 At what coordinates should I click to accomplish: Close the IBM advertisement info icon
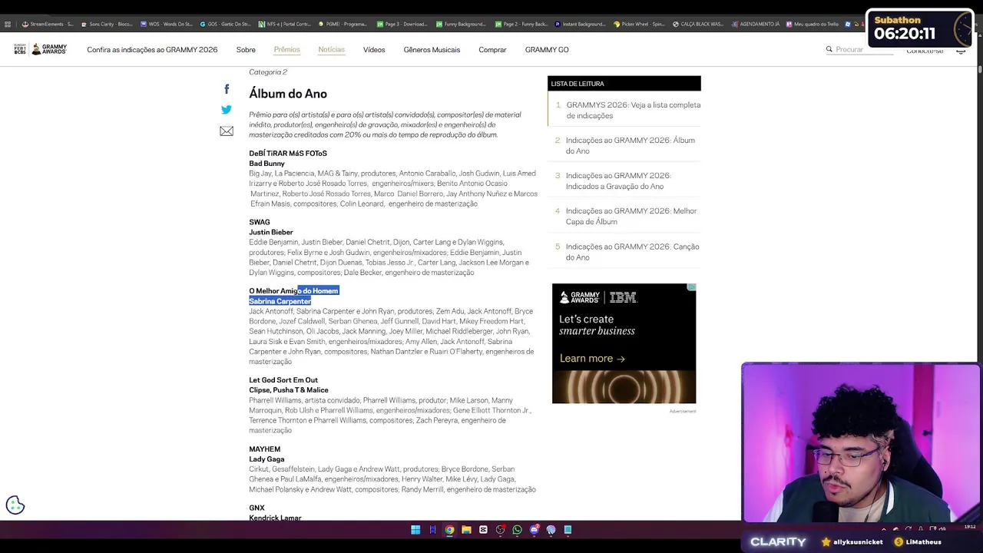tap(692, 287)
